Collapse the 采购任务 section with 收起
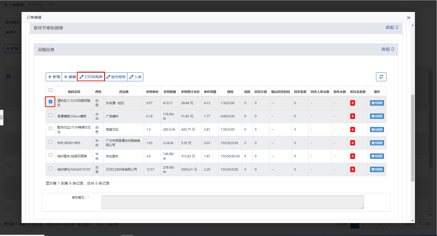Image resolution: width=437 pixels, height=236 pixels. 387,49
